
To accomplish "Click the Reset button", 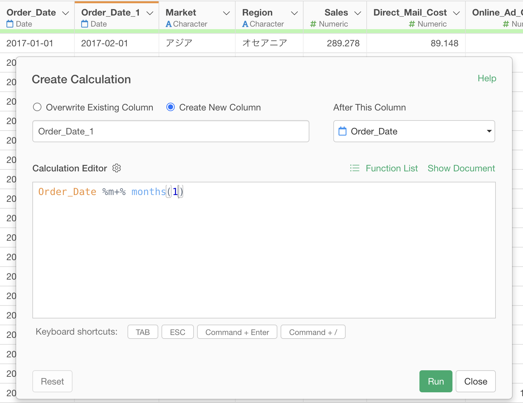I will pos(52,381).
